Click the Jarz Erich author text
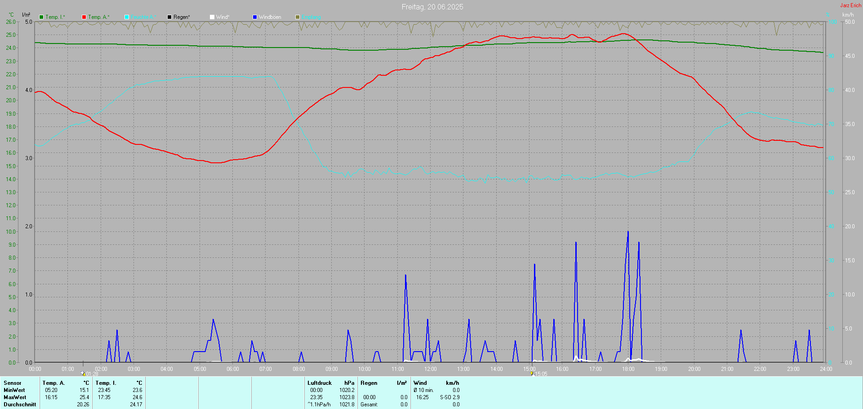The image size is (863, 409). tap(850, 5)
